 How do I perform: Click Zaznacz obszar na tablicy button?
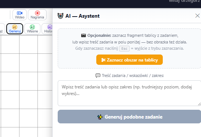point(129,60)
